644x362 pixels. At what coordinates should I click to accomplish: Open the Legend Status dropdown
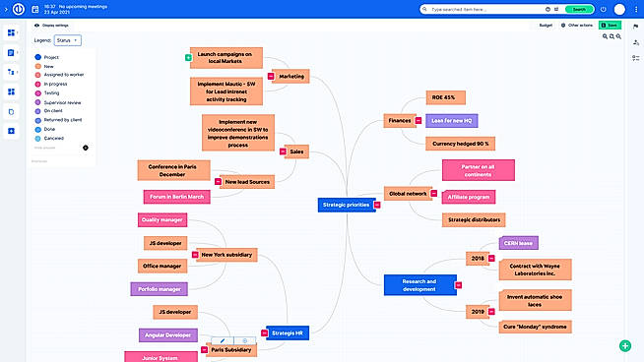[68, 40]
